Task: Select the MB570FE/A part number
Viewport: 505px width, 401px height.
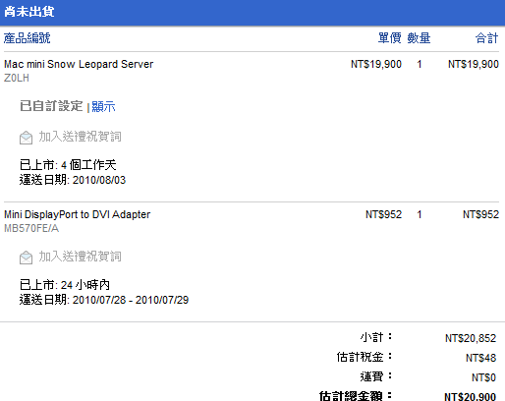Action: 31,228
